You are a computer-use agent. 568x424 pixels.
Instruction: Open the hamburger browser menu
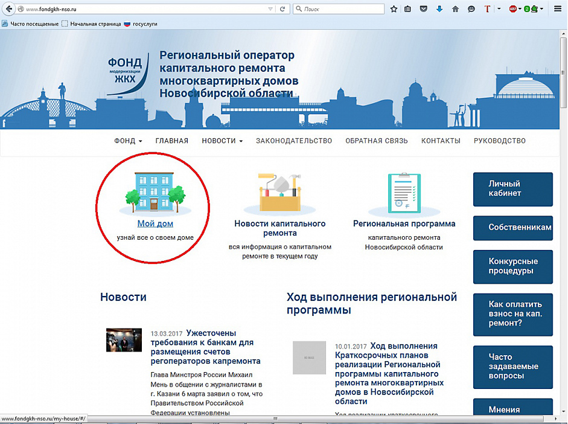pos(558,9)
